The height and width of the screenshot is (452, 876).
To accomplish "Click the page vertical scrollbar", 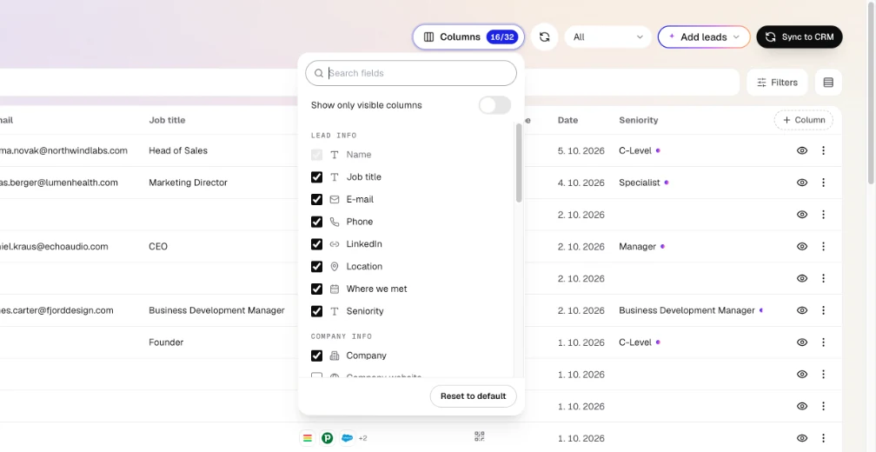I will (872, 92).
